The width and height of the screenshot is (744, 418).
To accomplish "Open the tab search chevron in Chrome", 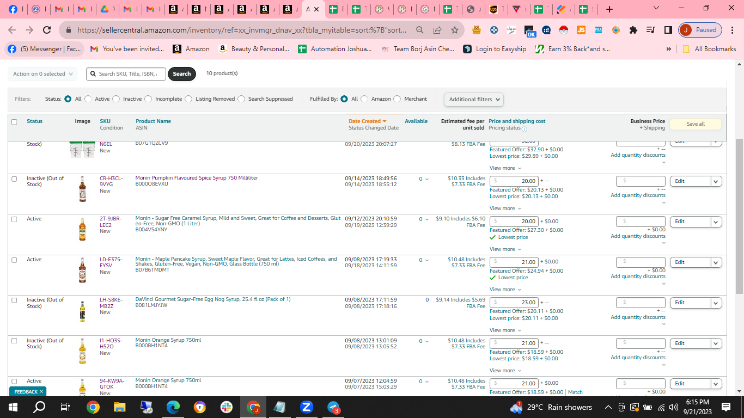I will (656, 9).
